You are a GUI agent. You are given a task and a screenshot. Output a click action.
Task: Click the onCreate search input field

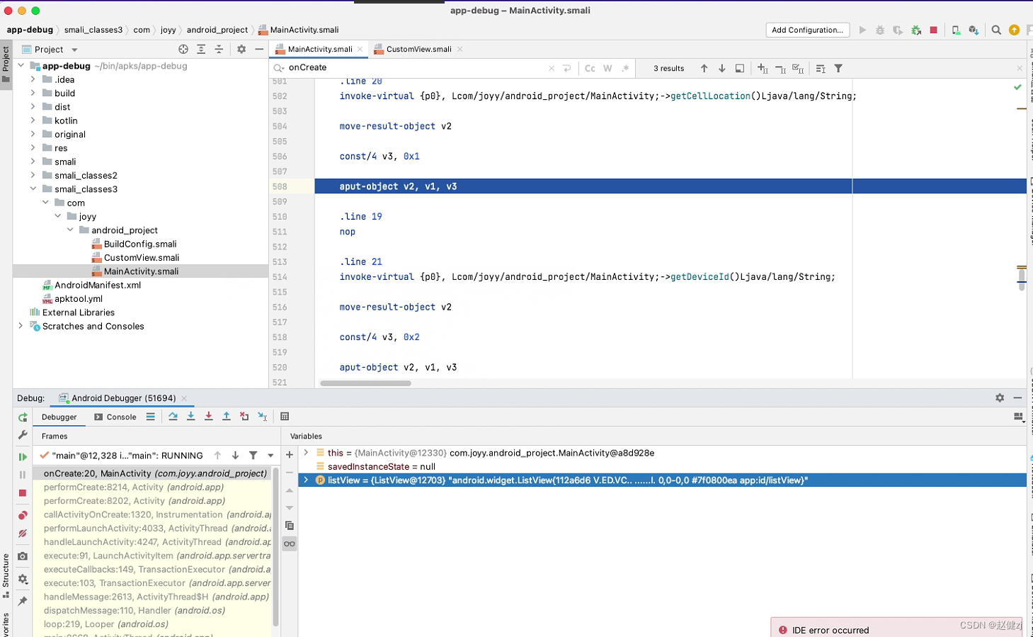pos(418,68)
